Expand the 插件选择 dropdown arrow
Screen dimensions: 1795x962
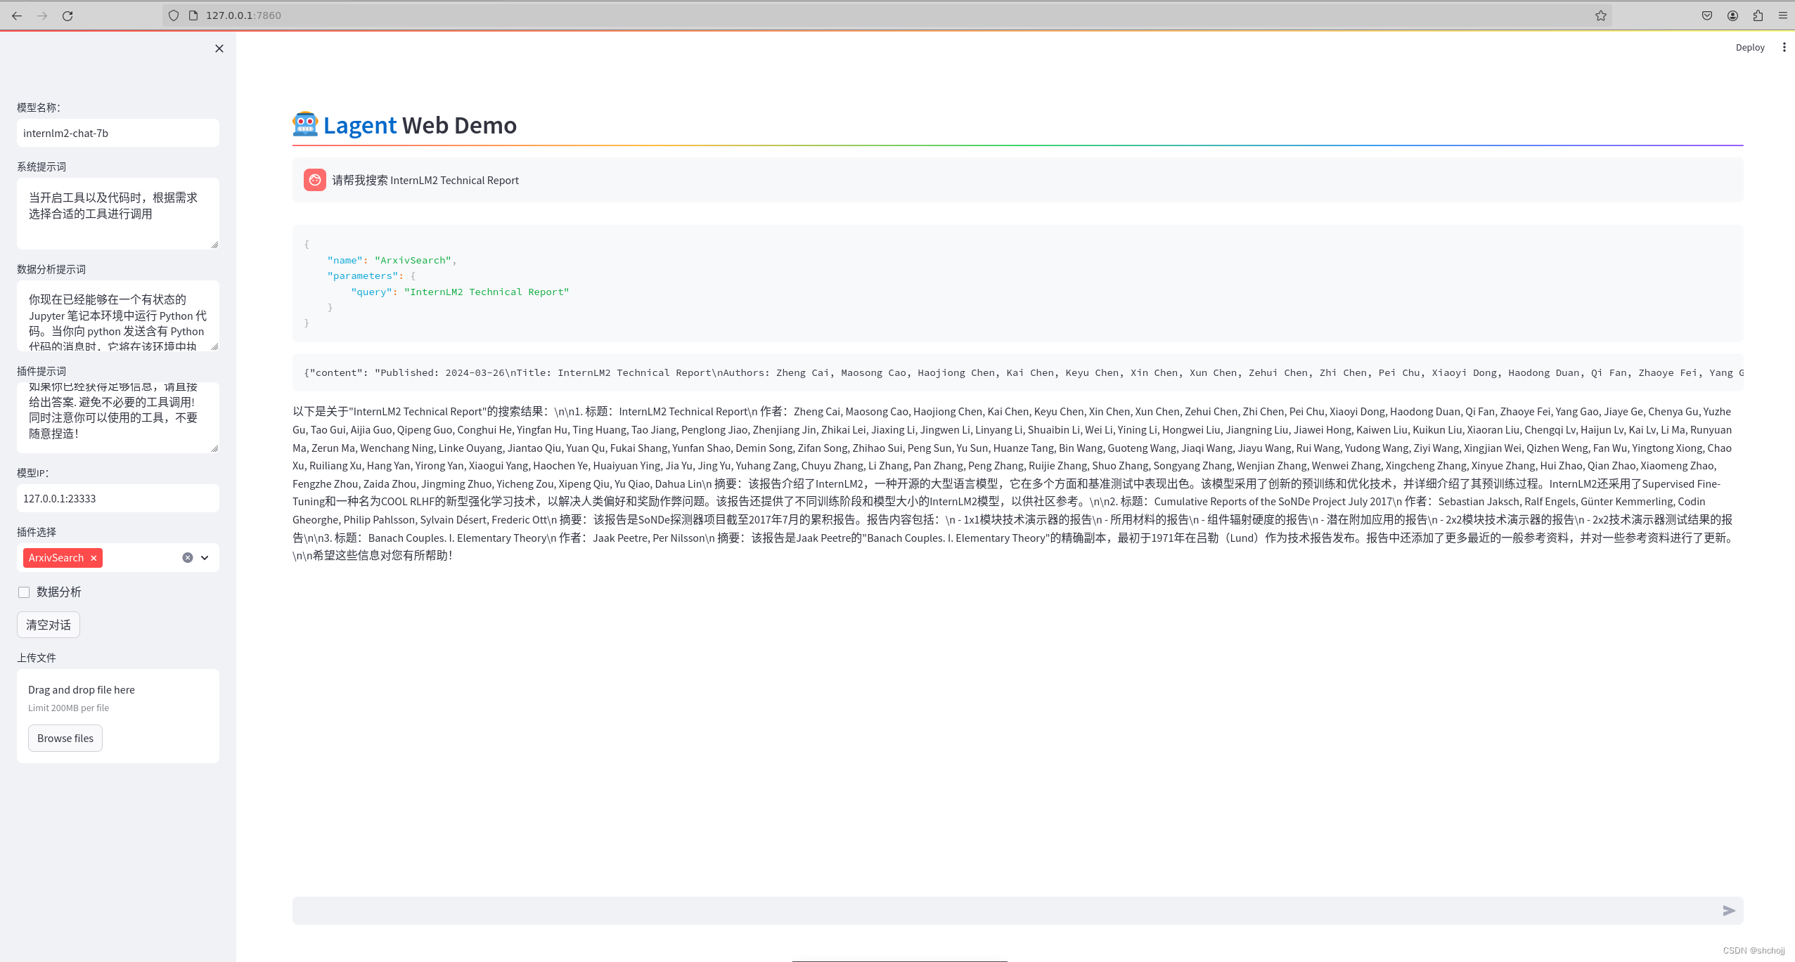205,558
